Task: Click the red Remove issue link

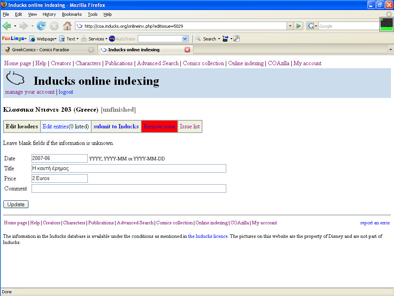Action: [159, 126]
